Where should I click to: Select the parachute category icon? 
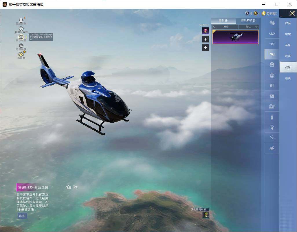272,23
